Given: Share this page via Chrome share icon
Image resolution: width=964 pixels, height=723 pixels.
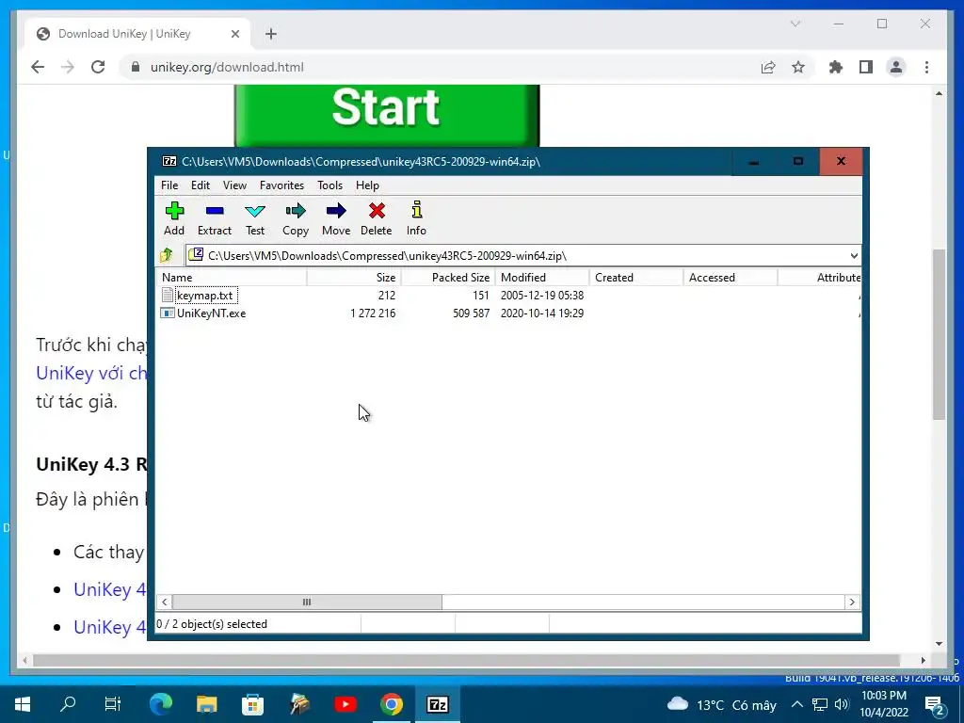Looking at the screenshot, I should pos(768,67).
